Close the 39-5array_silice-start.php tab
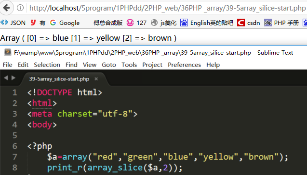 (96, 79)
